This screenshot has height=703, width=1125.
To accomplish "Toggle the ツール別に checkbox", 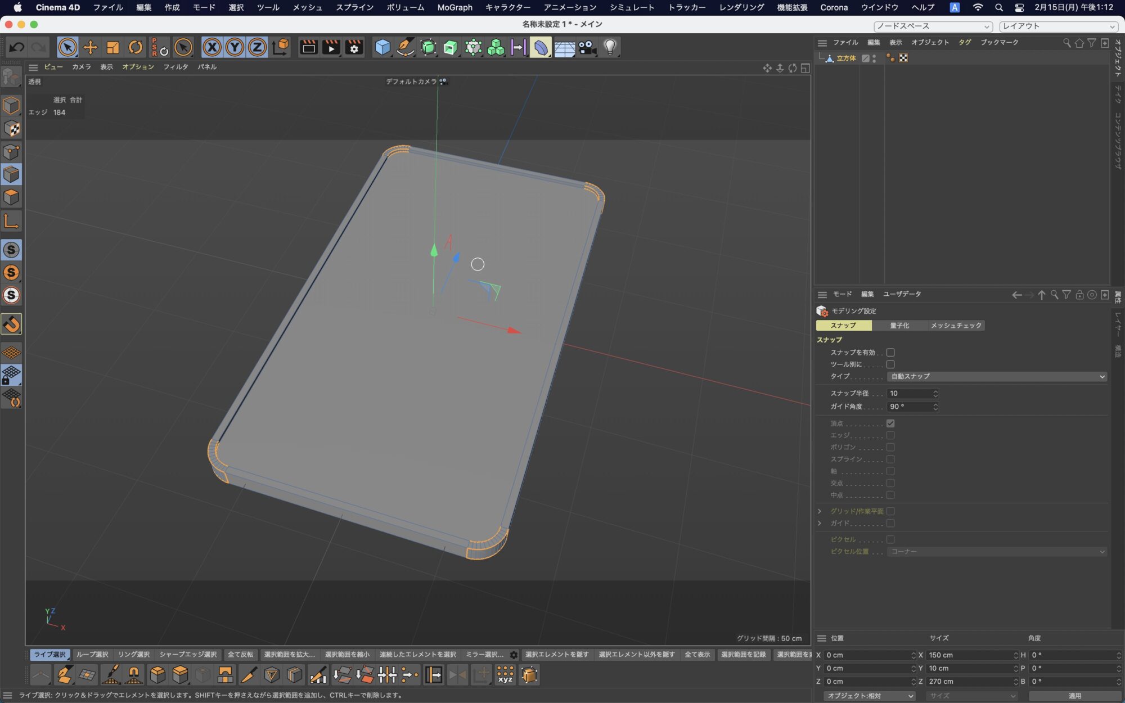I will 890,364.
